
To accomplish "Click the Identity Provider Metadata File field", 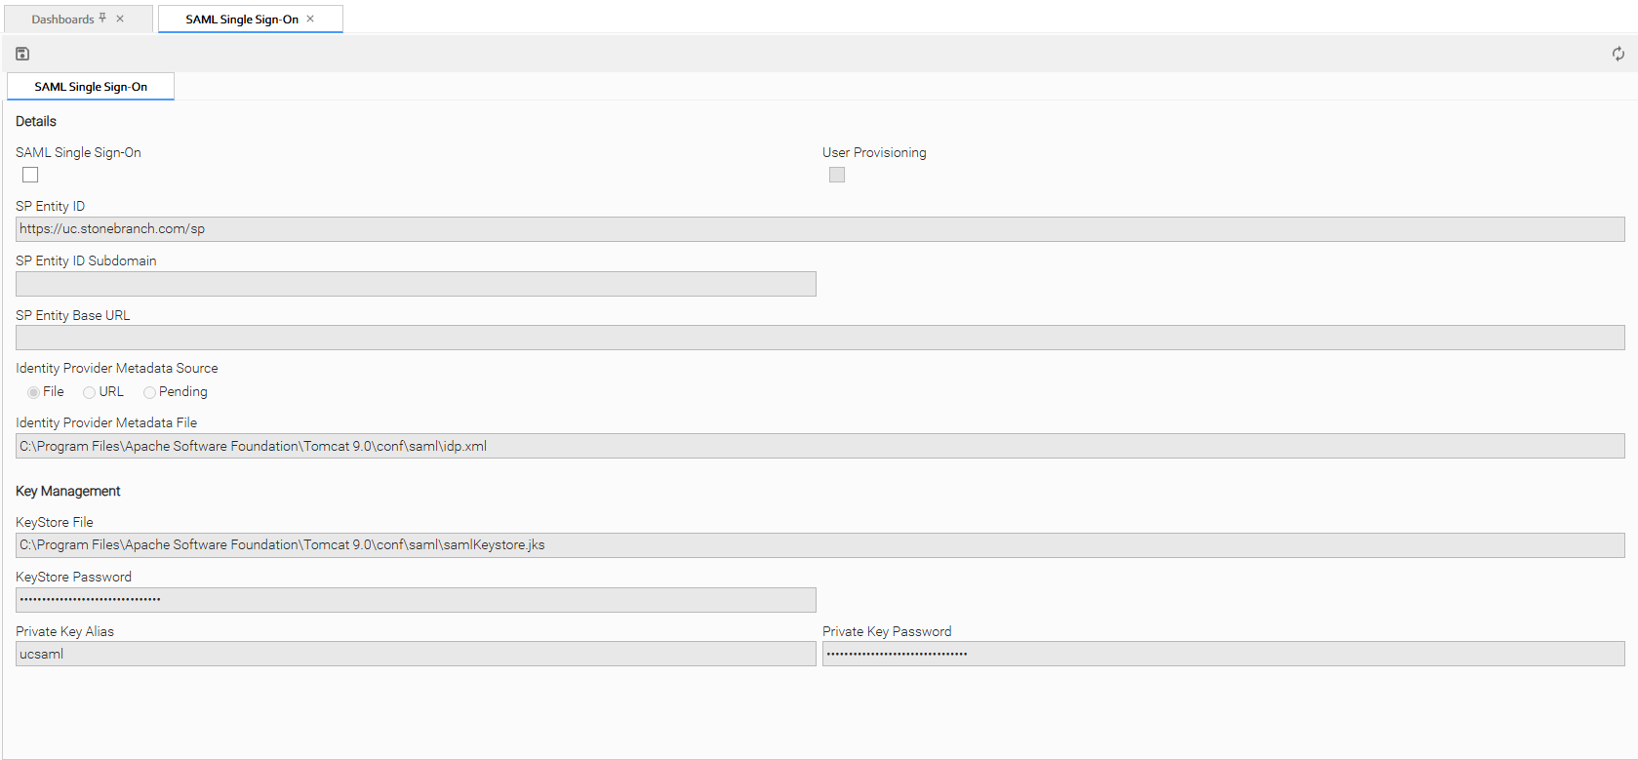I will click(819, 446).
